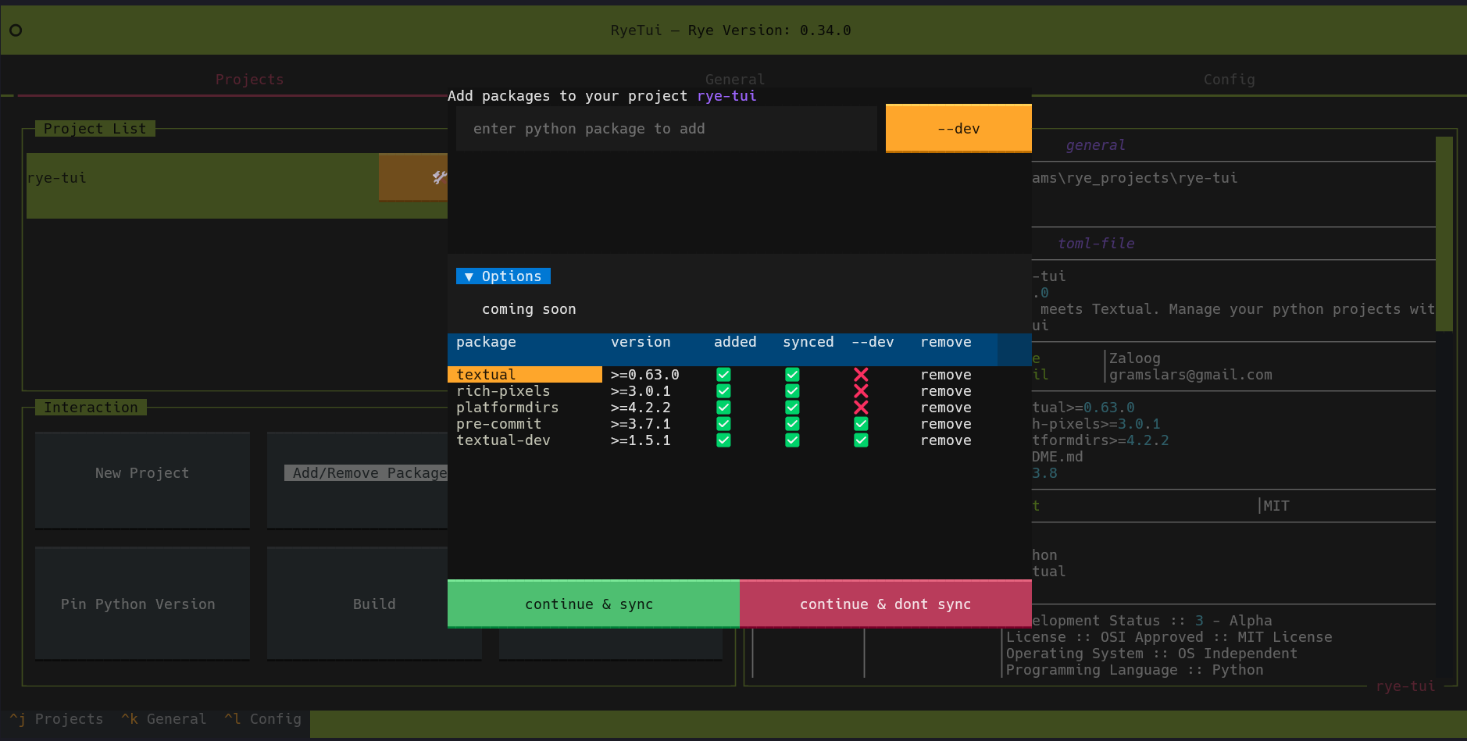
Task: Toggle the --dev button for adding packages
Action: tap(958, 128)
